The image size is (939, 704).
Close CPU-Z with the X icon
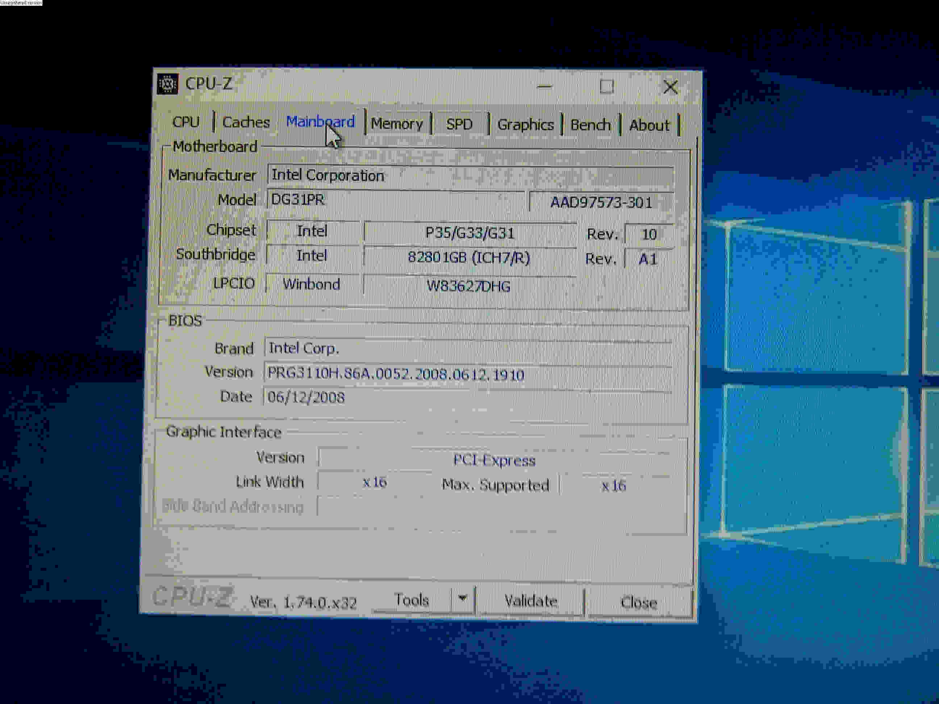670,87
